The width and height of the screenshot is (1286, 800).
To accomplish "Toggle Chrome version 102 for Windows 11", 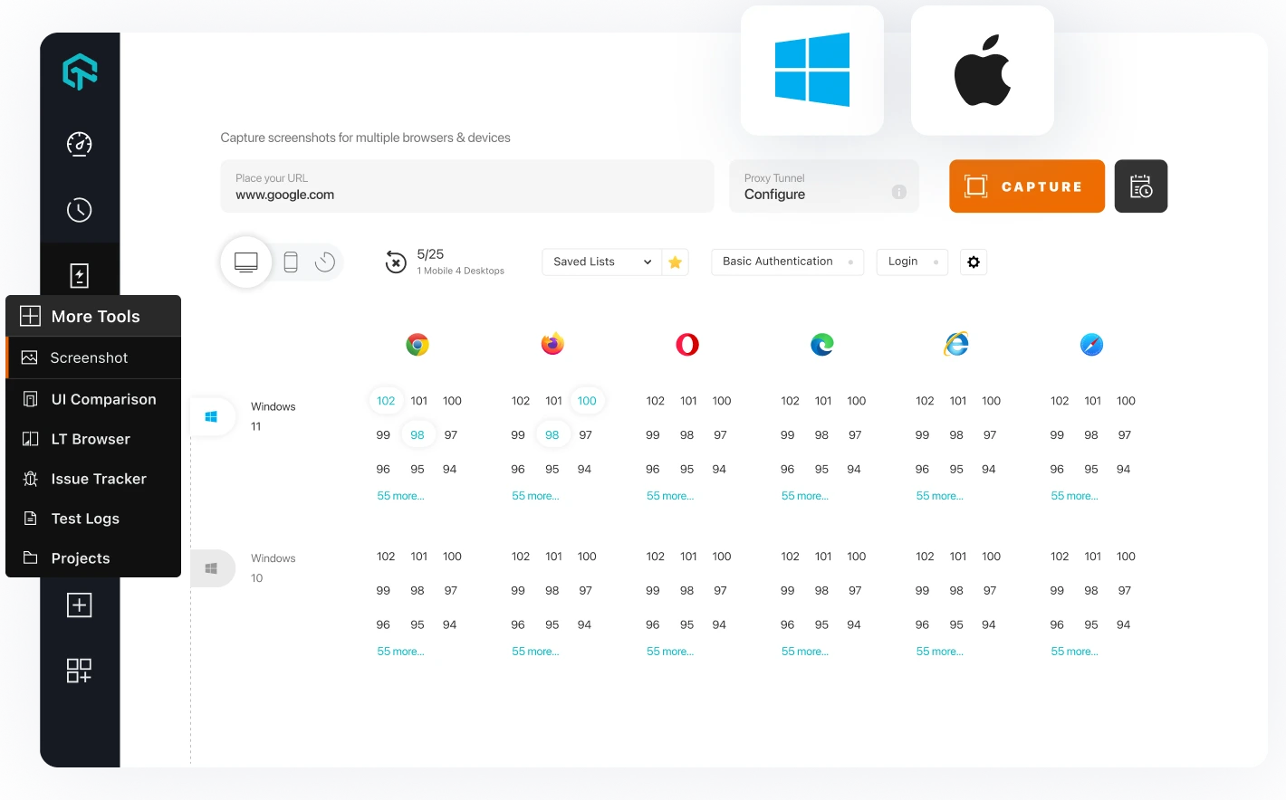I will (x=386, y=400).
